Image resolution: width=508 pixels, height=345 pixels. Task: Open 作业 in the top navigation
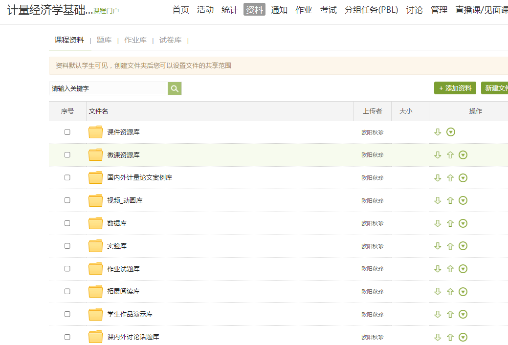pos(304,10)
